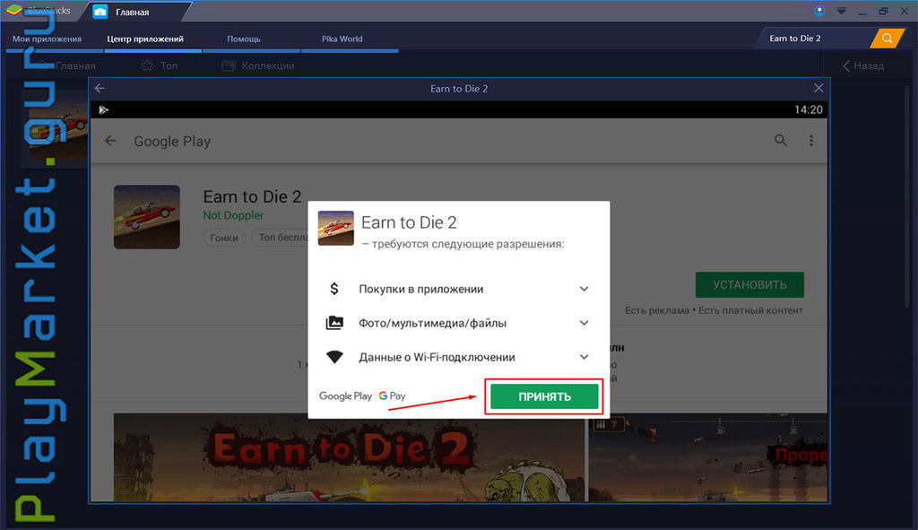Click the Google Play logo in dialog

coord(345,395)
